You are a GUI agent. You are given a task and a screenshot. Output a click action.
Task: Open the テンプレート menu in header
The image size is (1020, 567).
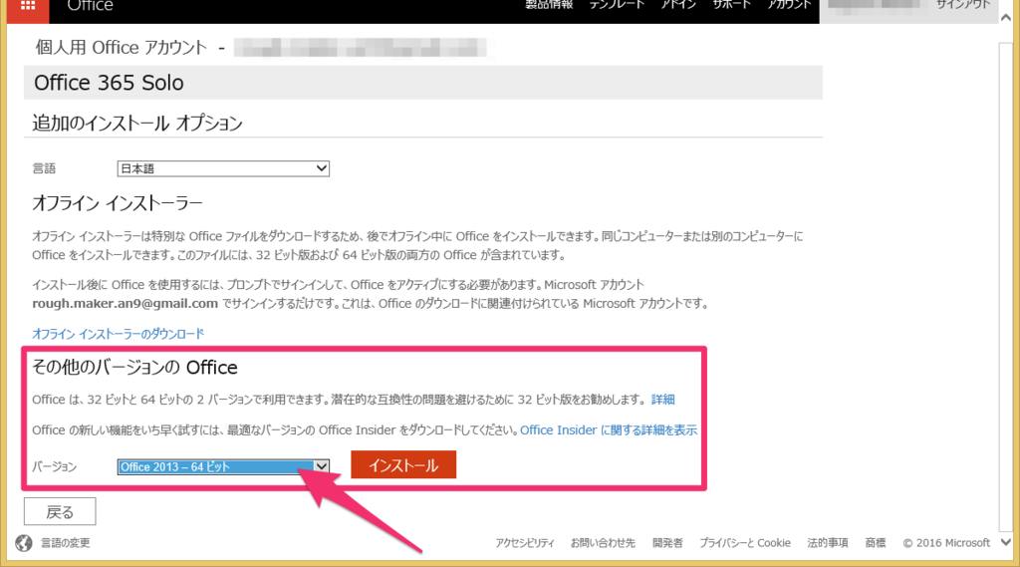[617, 5]
